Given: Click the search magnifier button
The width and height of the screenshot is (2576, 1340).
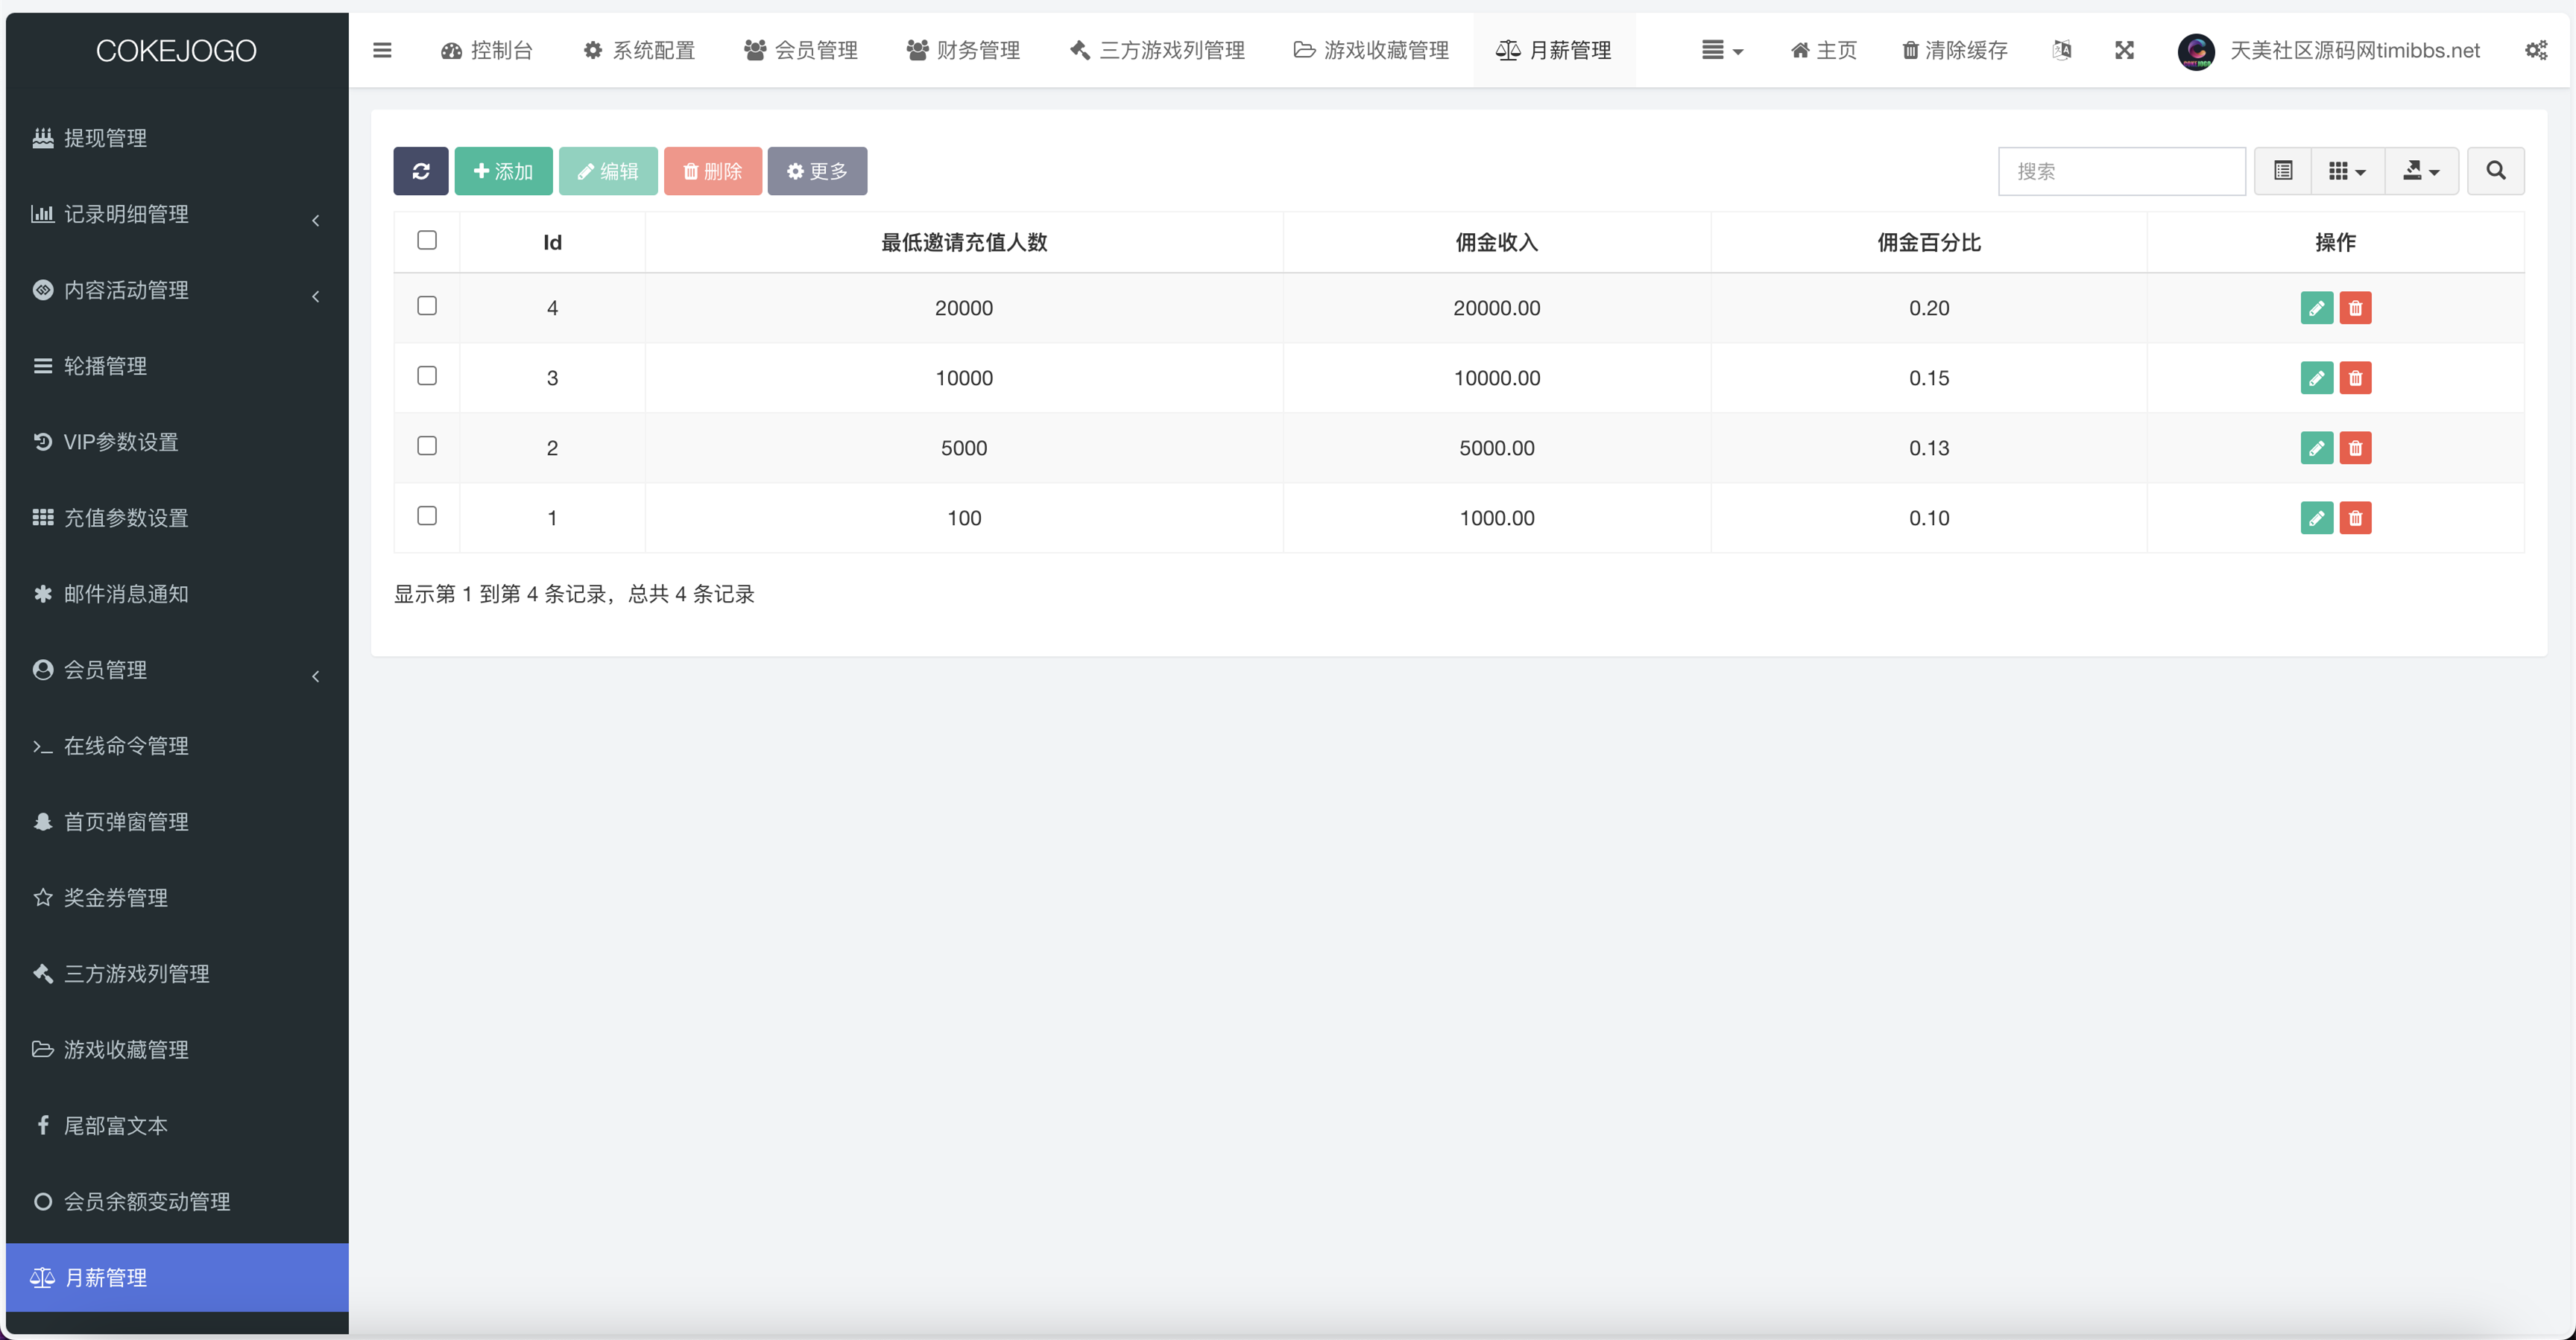Looking at the screenshot, I should pyautogui.click(x=2495, y=171).
